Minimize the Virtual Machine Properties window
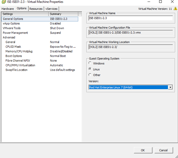This screenshot has height=158, width=178. (x=149, y=1)
